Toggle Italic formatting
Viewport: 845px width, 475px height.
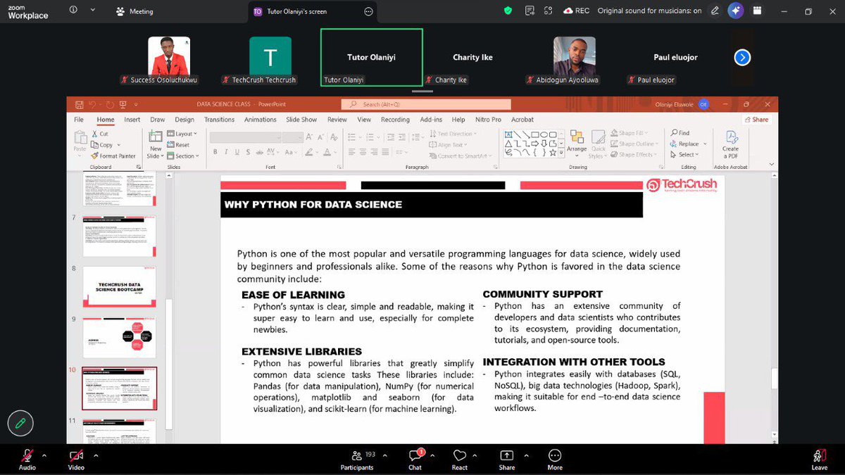pos(225,152)
